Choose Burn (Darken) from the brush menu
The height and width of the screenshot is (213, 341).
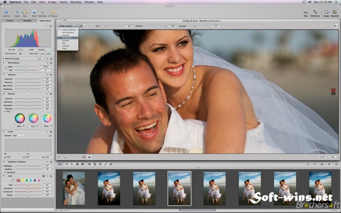tap(68, 32)
